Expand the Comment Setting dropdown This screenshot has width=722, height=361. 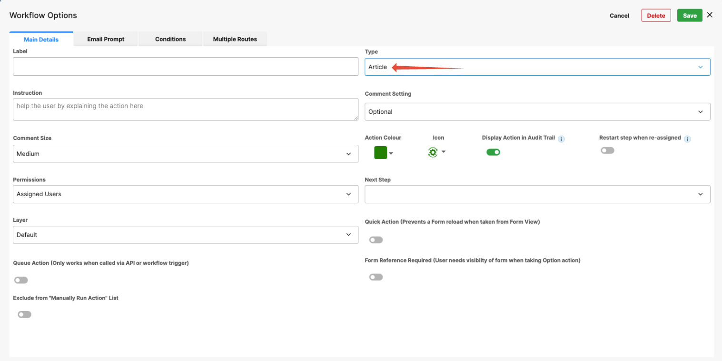(537, 111)
